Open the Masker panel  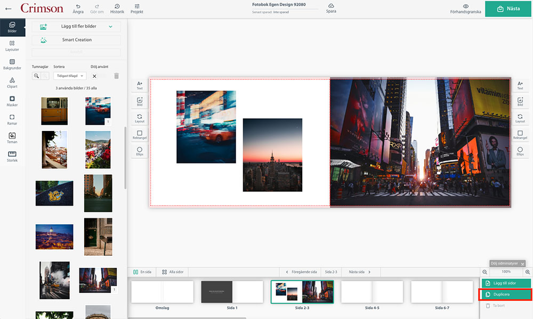[12, 101]
